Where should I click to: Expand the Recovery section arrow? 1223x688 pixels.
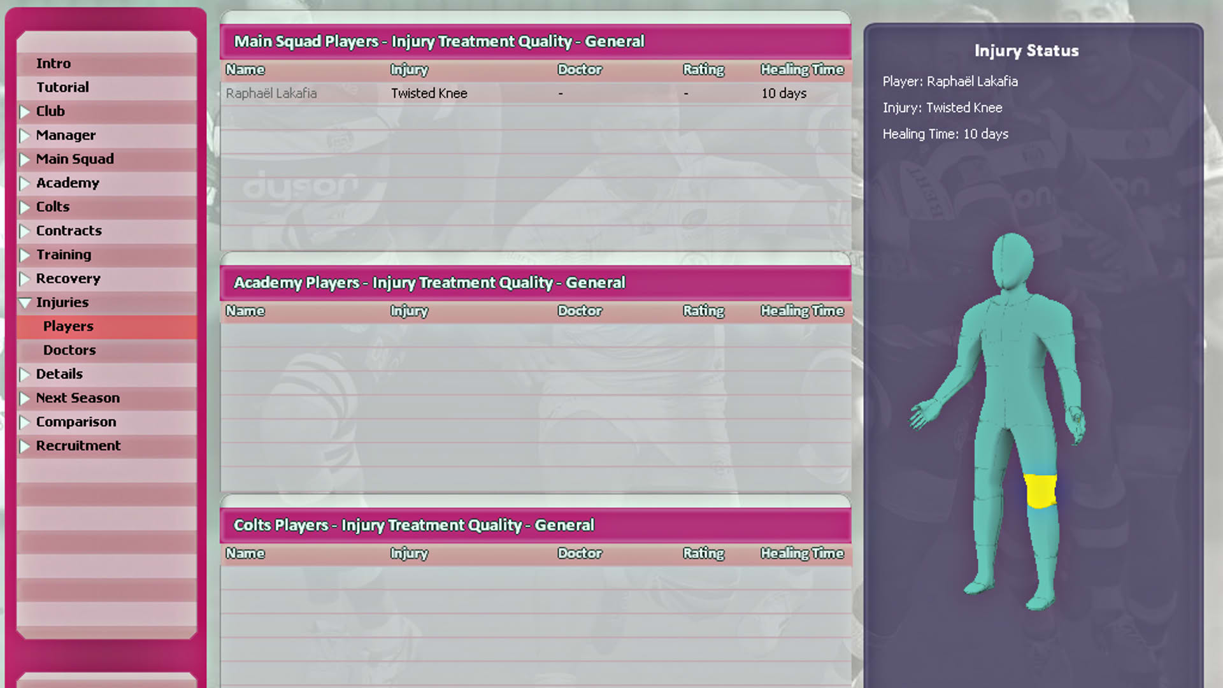25,279
